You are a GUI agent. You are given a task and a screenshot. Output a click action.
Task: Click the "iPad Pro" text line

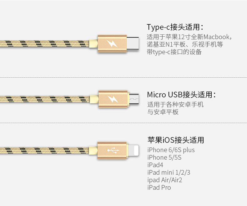point(159,188)
